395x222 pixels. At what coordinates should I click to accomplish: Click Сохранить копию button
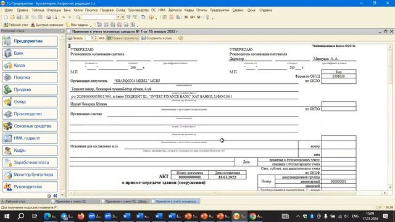(x=157, y=38)
